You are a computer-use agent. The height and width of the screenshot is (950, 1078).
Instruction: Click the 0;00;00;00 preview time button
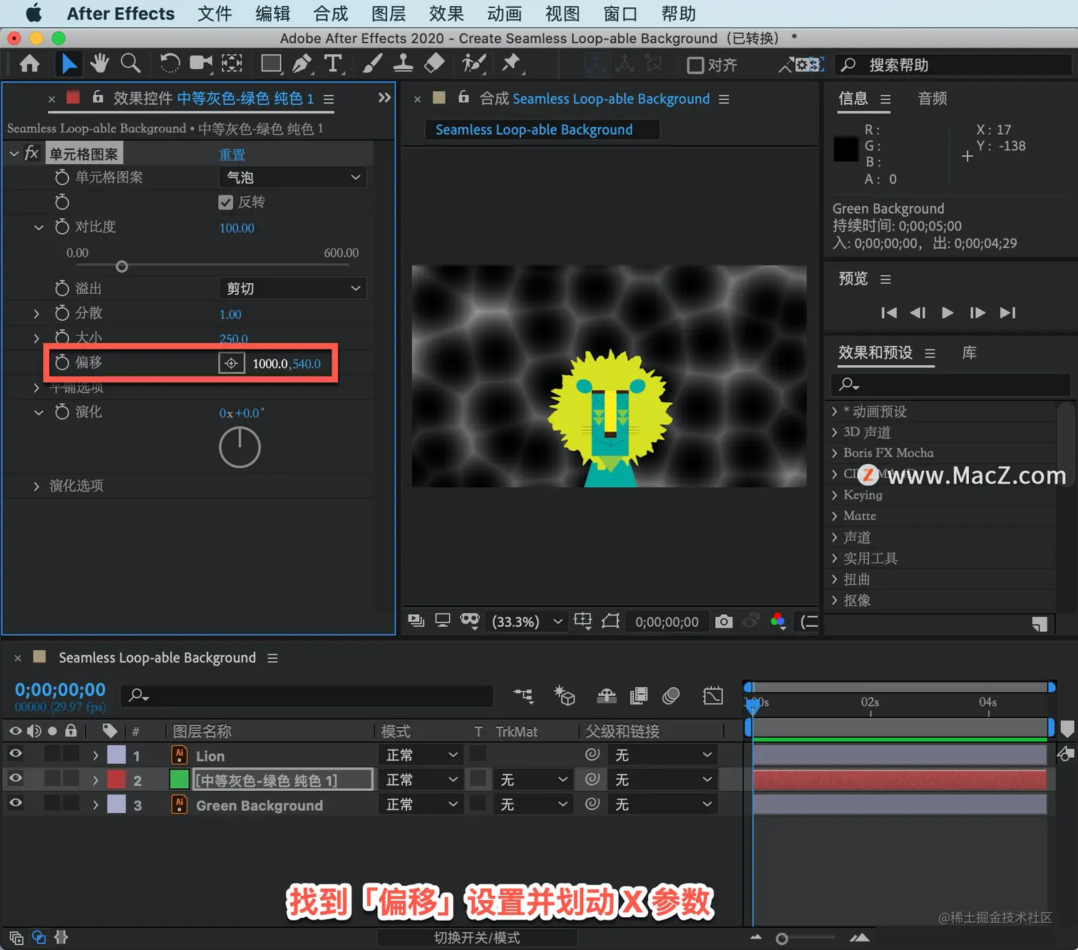coord(667,622)
